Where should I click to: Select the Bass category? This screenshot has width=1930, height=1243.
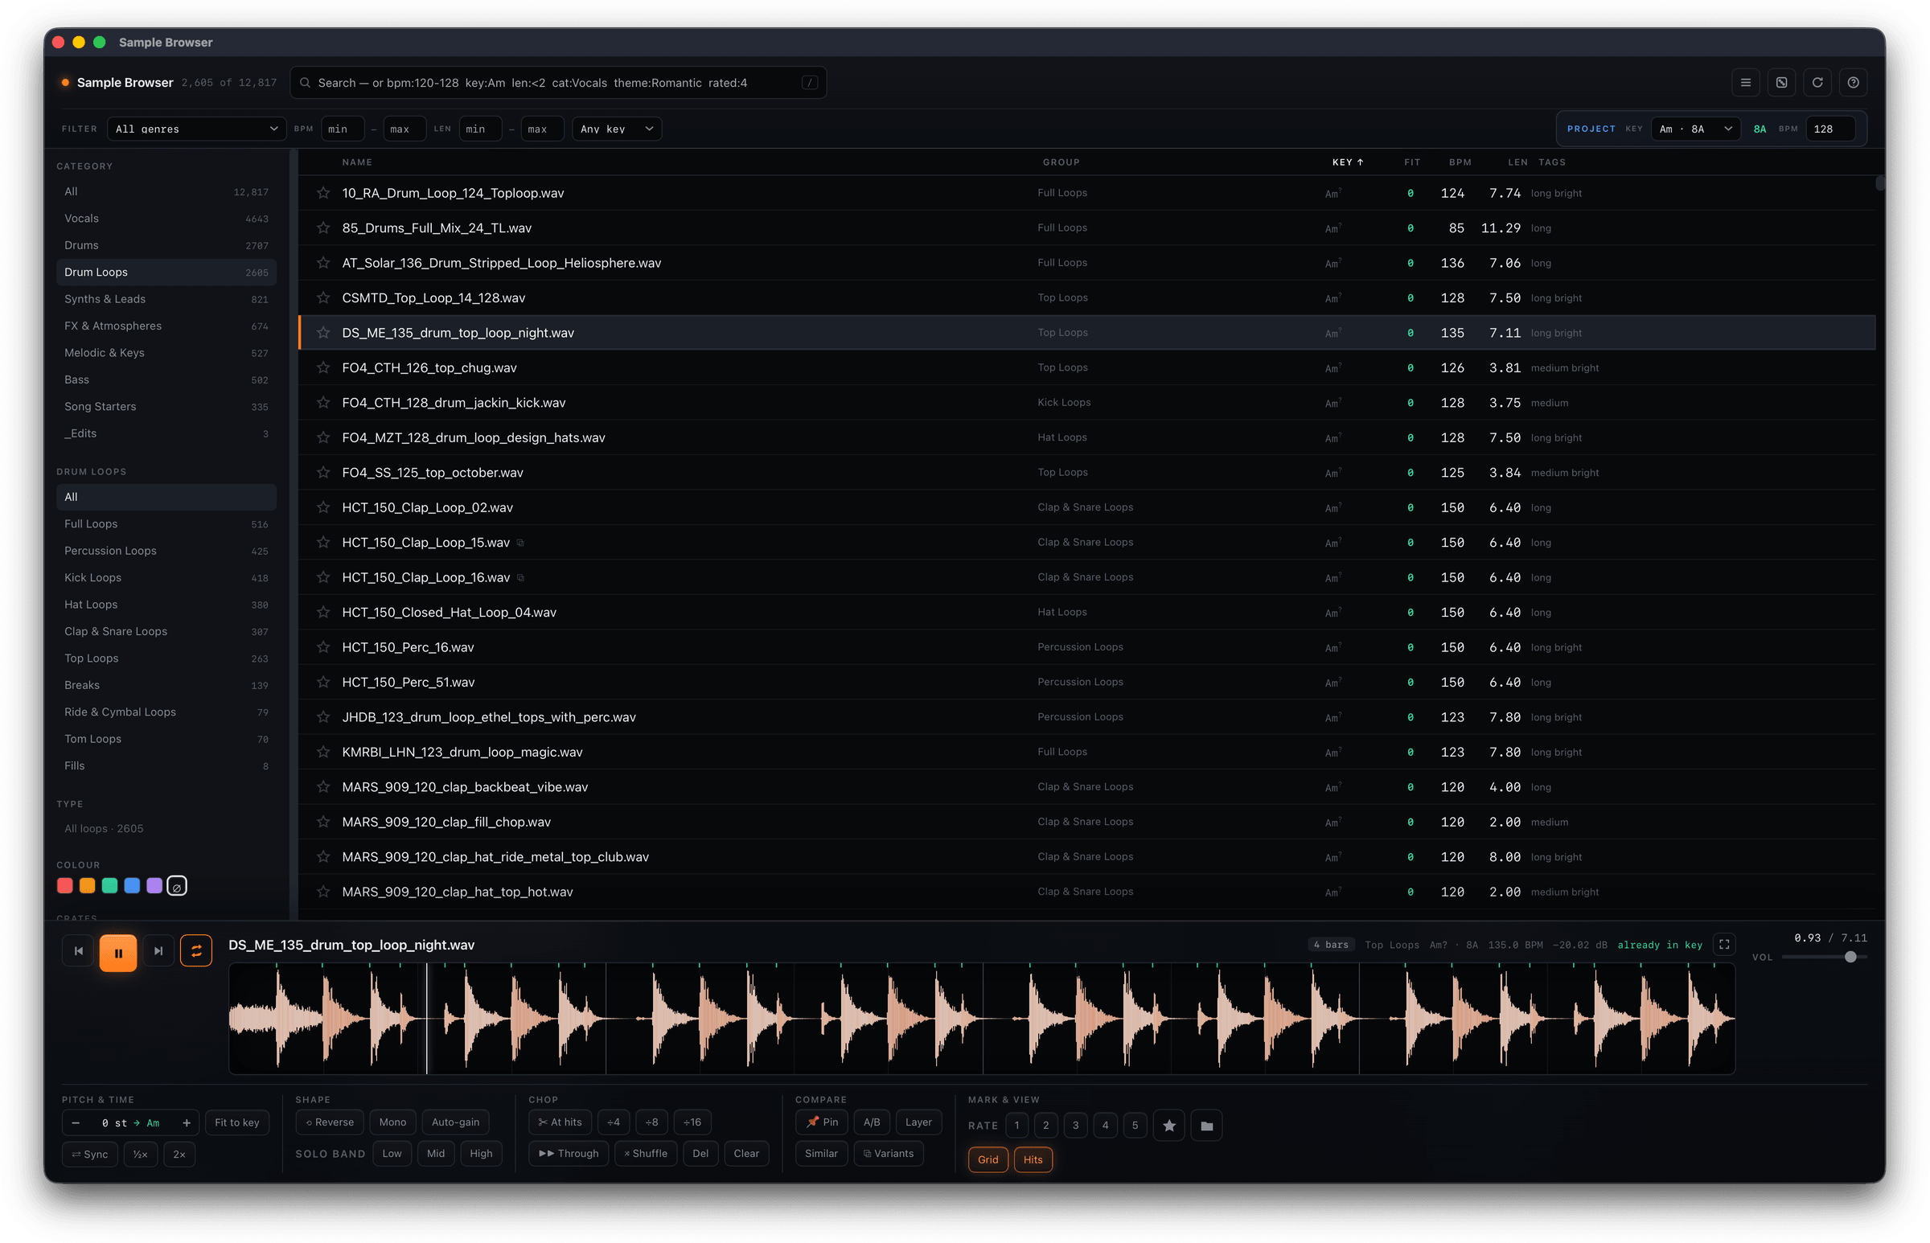pyautogui.click(x=166, y=380)
